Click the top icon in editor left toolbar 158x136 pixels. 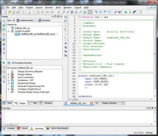[x=66, y=17]
